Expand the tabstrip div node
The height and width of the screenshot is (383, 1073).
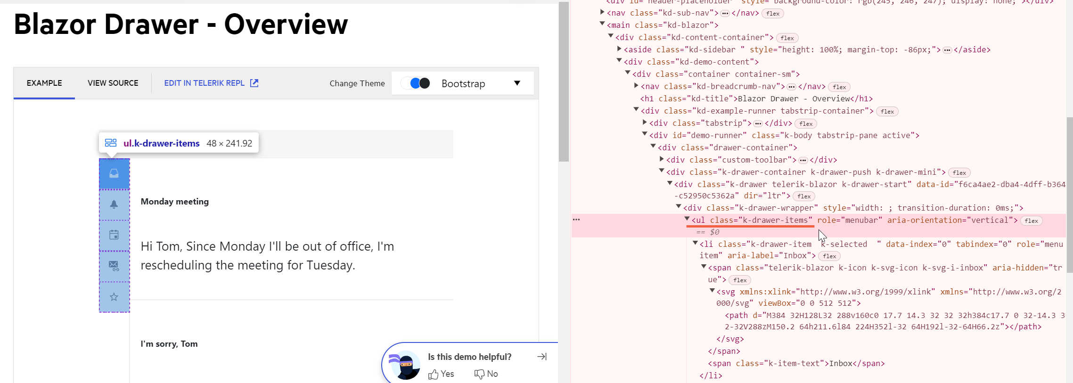pyautogui.click(x=645, y=122)
